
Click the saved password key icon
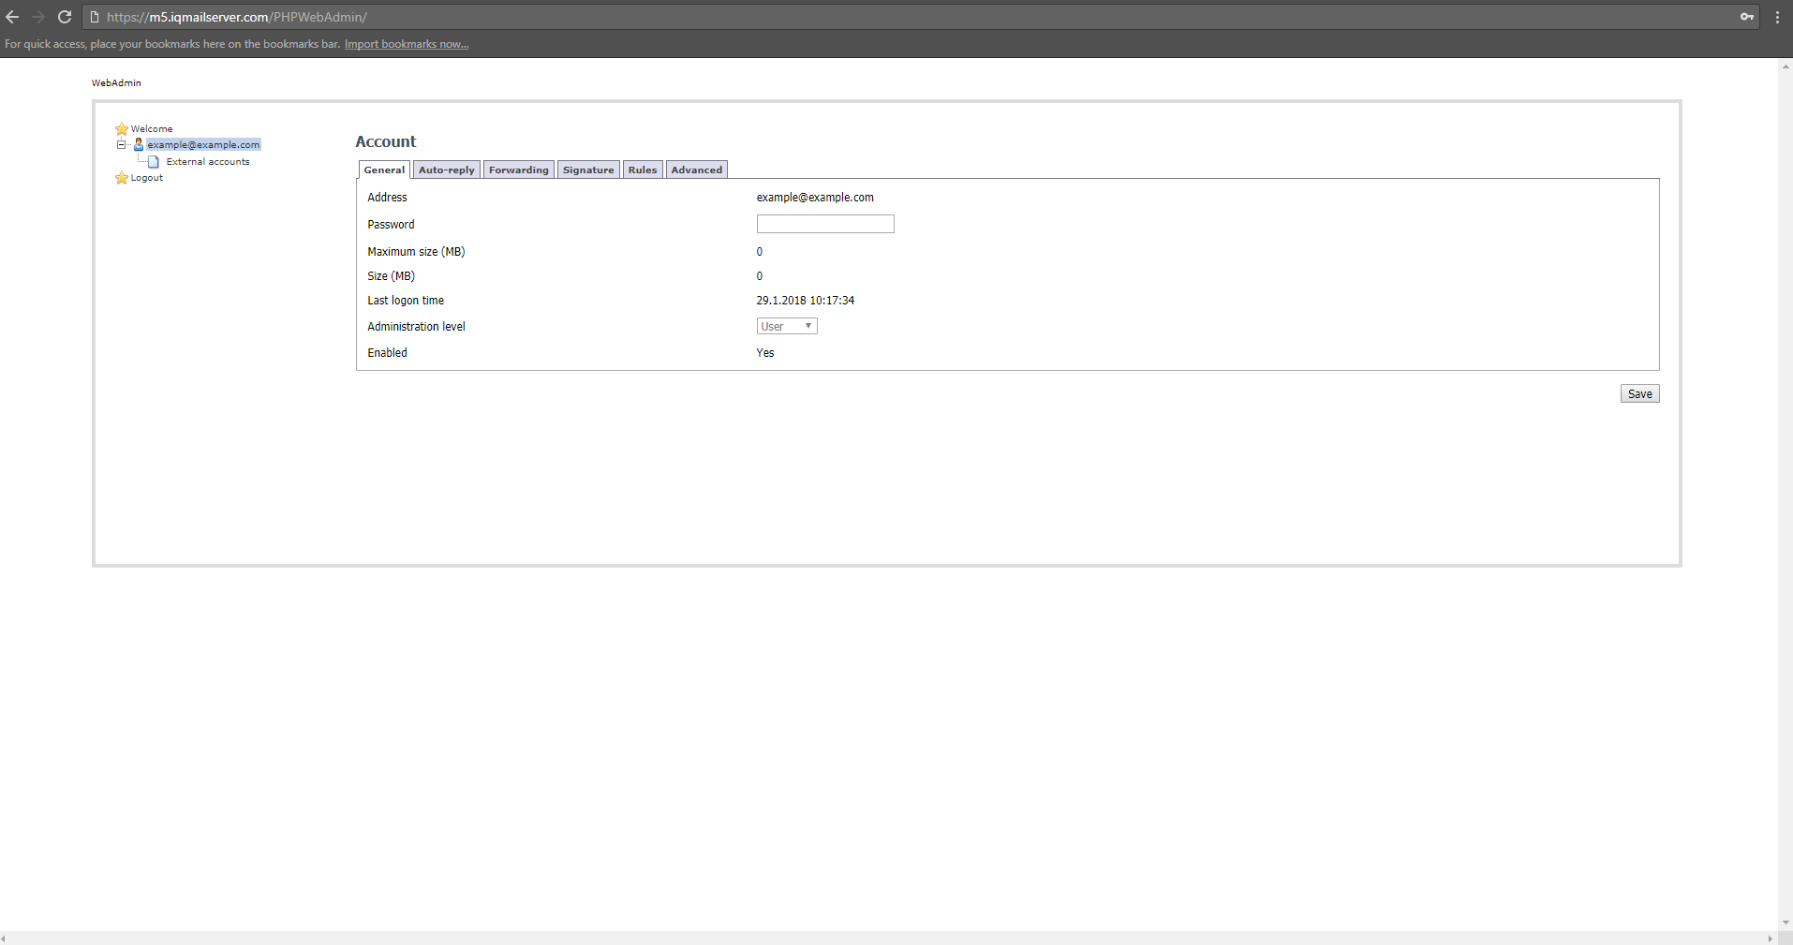(x=1747, y=17)
